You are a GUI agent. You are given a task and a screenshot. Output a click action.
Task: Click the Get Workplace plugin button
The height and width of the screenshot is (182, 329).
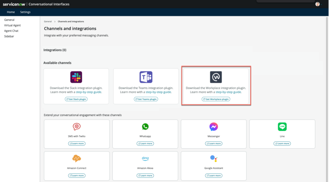[216, 99]
